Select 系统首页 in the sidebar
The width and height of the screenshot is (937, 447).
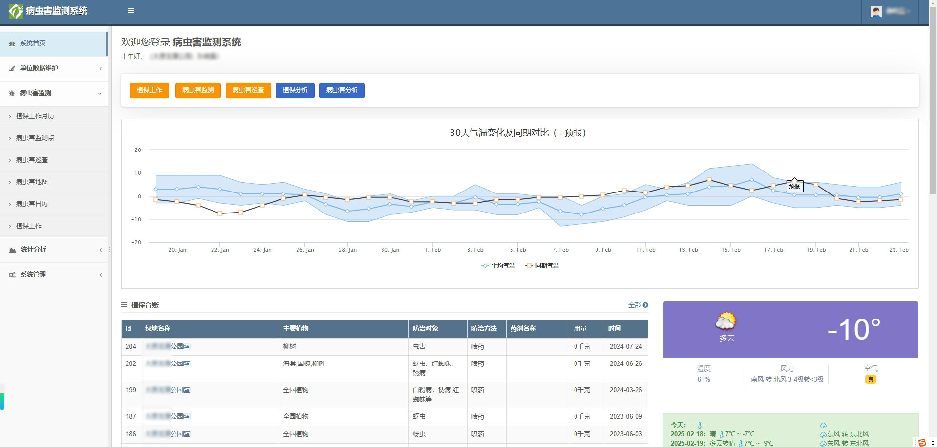point(54,43)
